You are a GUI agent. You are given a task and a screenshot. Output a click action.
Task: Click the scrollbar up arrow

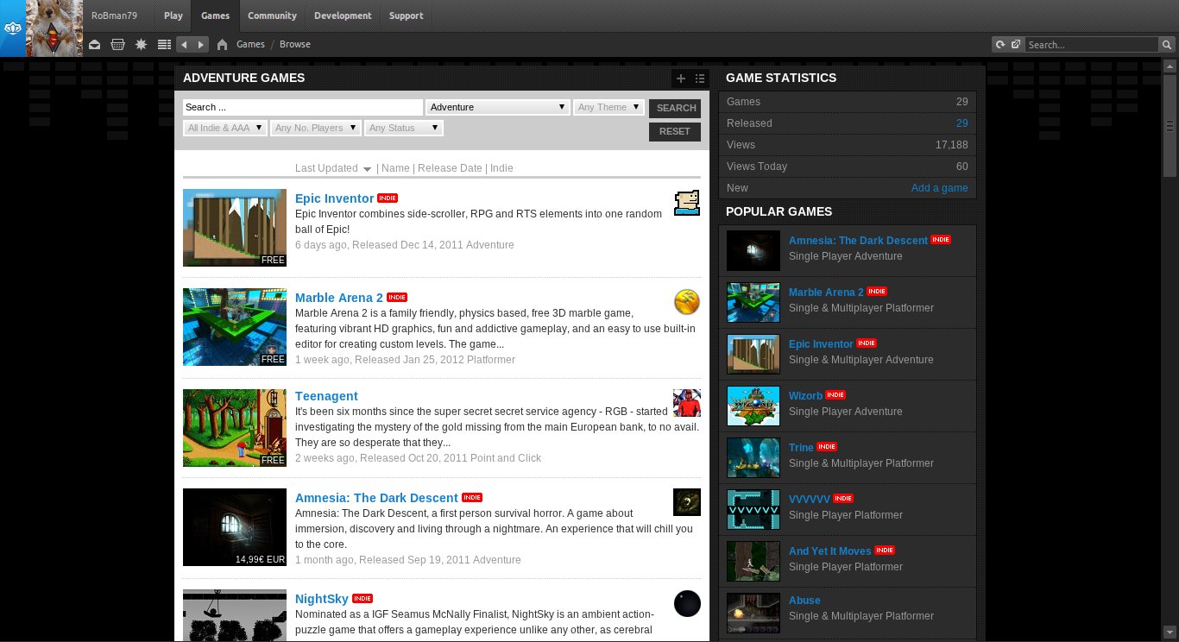[1170, 66]
